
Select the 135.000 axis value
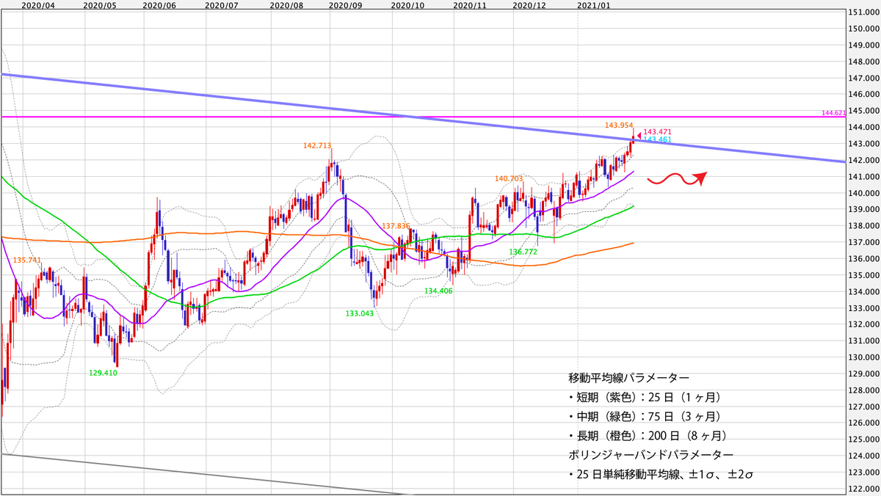(865, 275)
